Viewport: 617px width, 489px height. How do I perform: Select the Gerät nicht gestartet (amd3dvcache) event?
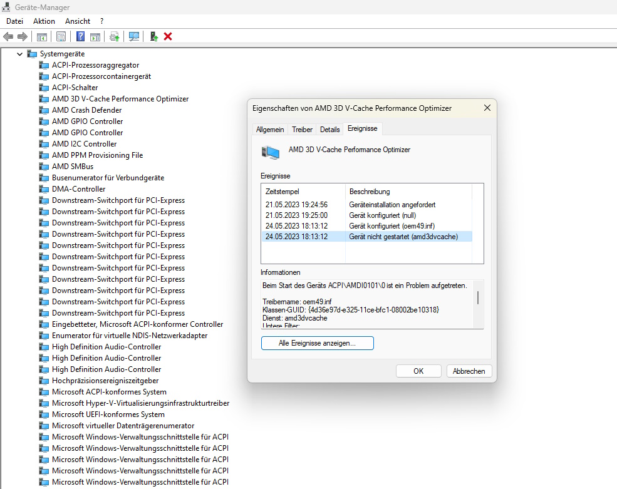point(366,237)
